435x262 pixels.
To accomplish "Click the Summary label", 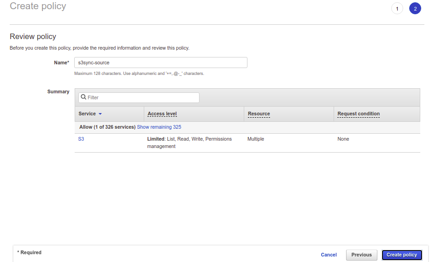I will point(58,92).
